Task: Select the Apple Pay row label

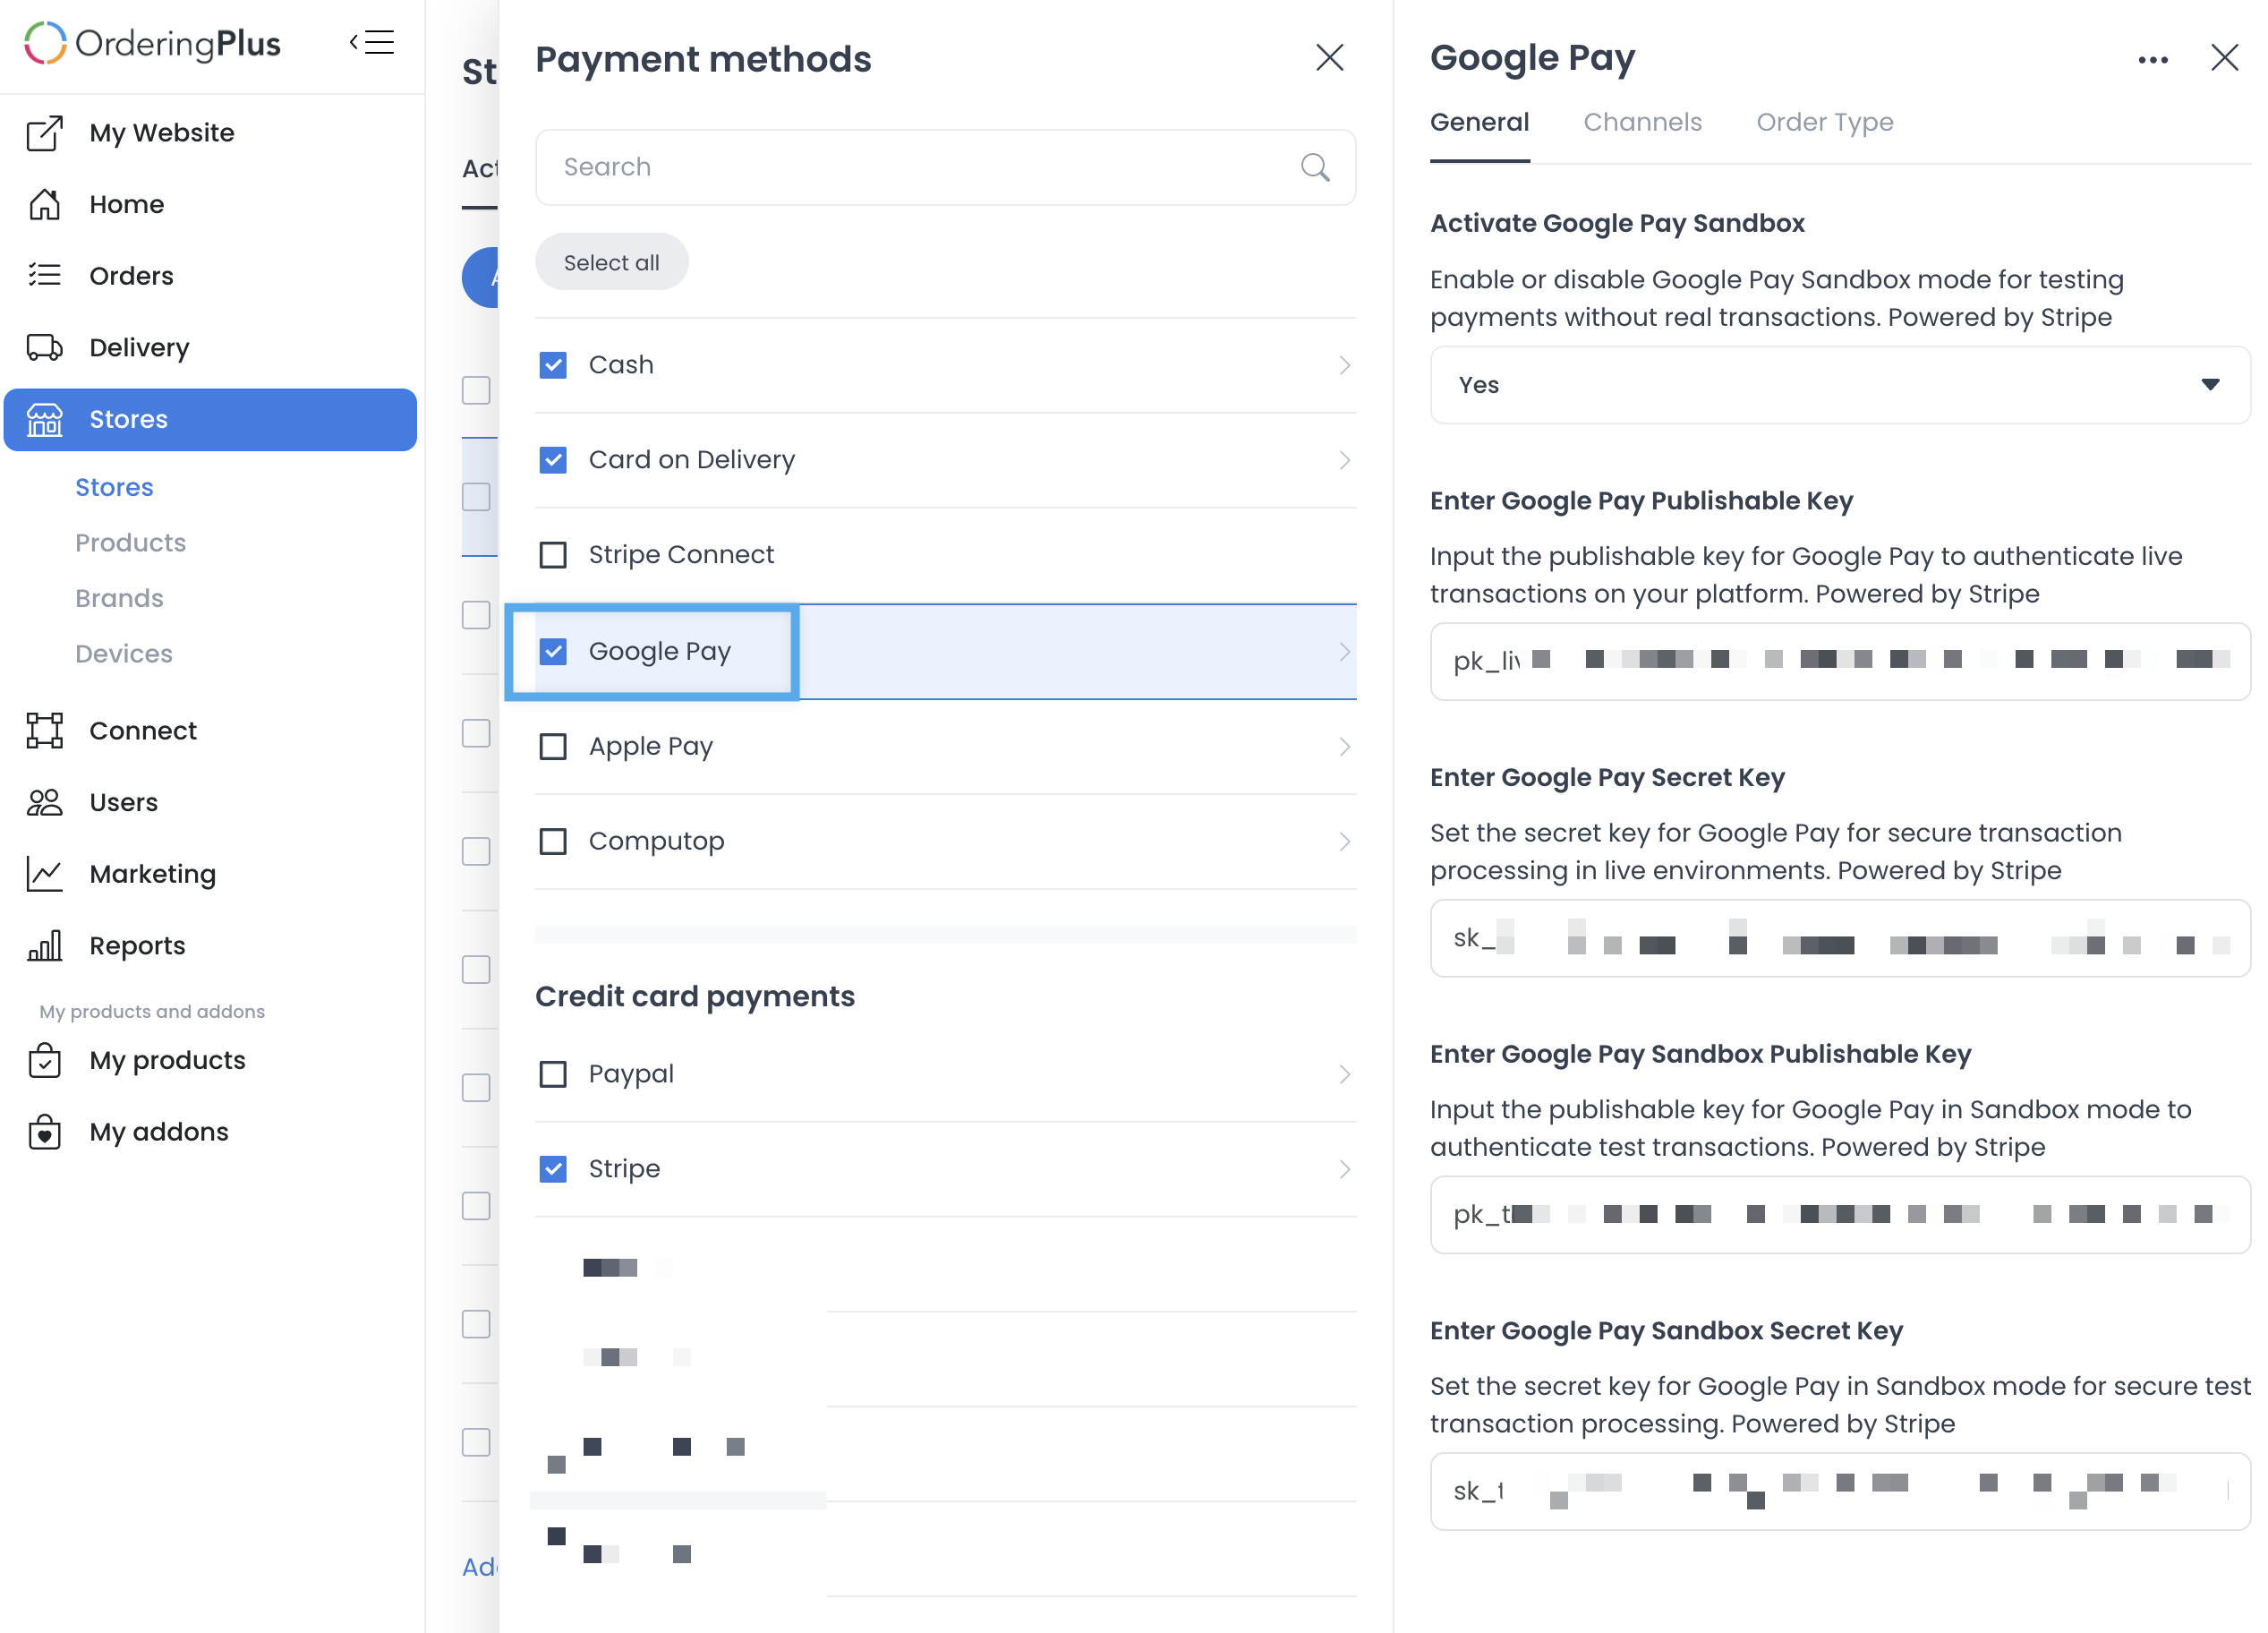Action: pos(650,747)
